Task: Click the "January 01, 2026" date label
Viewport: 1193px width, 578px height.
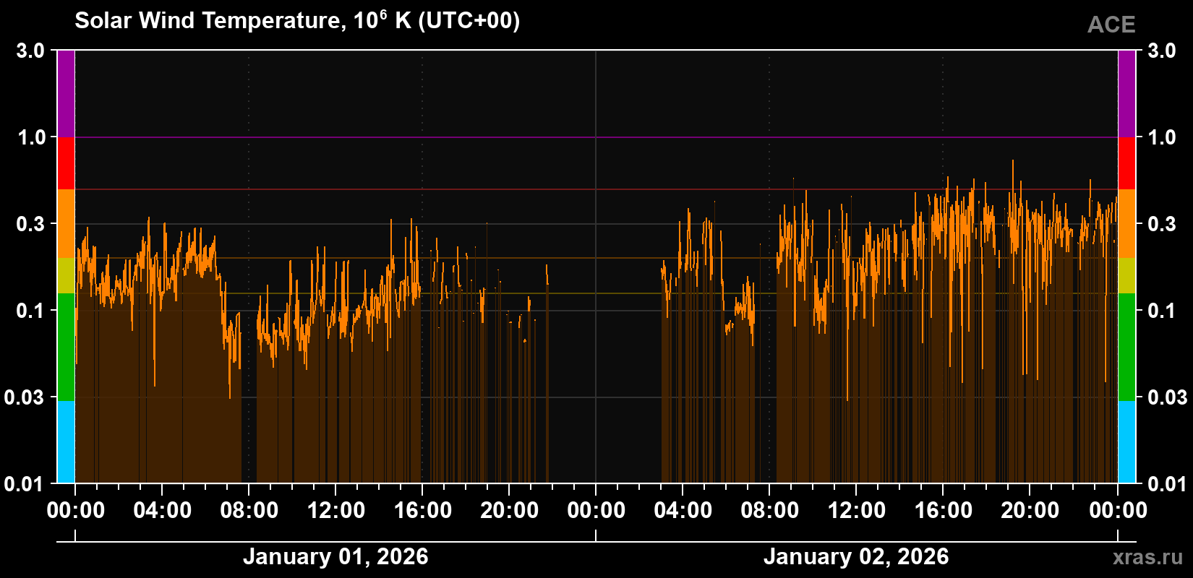Action: pyautogui.click(x=335, y=556)
